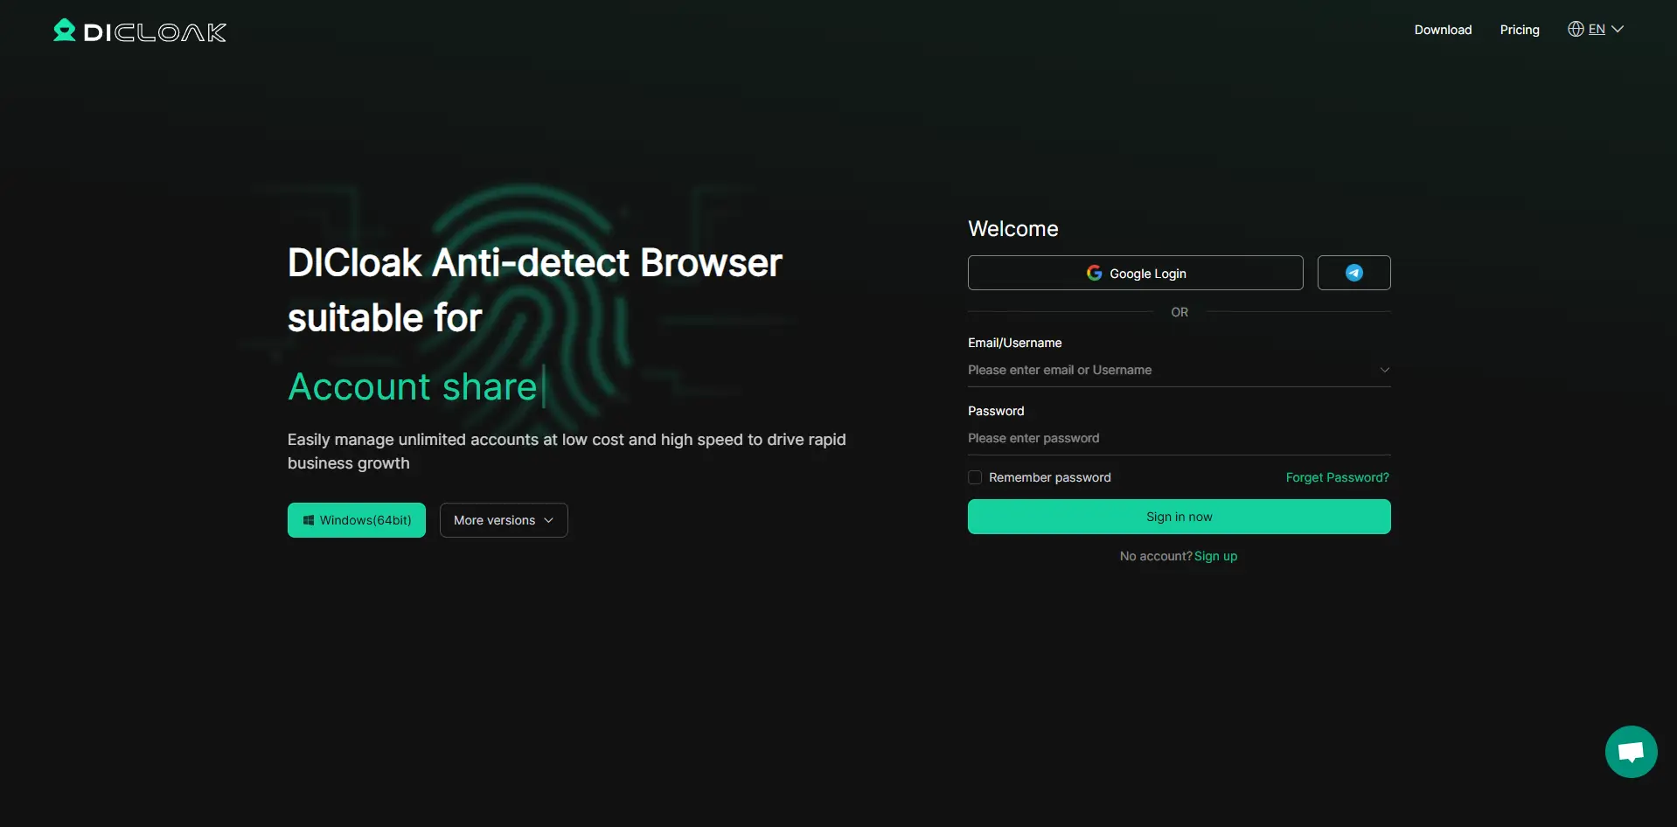Click the DICLOAK wordmark in header
Viewport: 1677px width, 827px height.
tap(155, 32)
